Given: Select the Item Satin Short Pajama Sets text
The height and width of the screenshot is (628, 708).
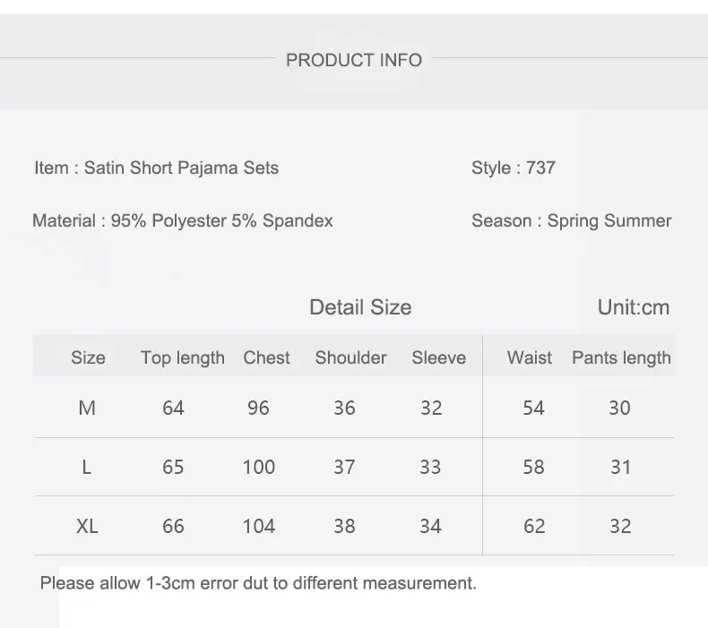Looking at the screenshot, I should pyautogui.click(x=156, y=168).
